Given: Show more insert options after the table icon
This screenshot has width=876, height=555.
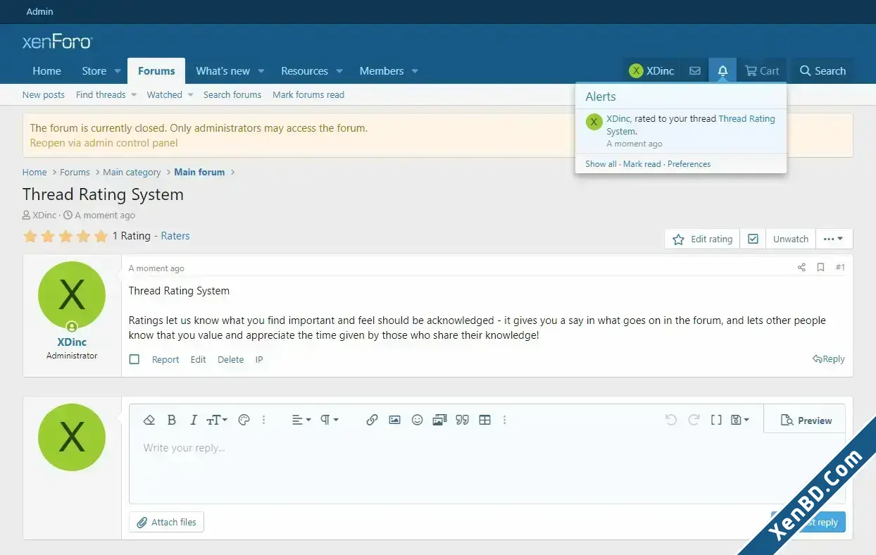Looking at the screenshot, I should [504, 420].
